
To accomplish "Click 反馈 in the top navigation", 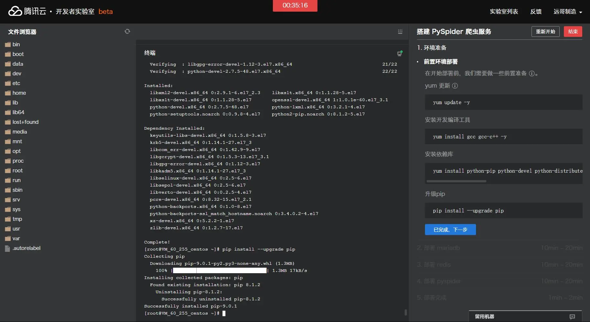I will point(535,12).
